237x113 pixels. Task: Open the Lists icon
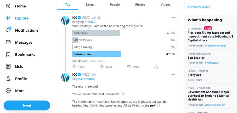(8, 66)
